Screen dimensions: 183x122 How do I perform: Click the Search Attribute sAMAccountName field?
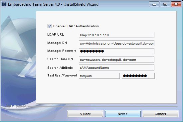(116, 67)
